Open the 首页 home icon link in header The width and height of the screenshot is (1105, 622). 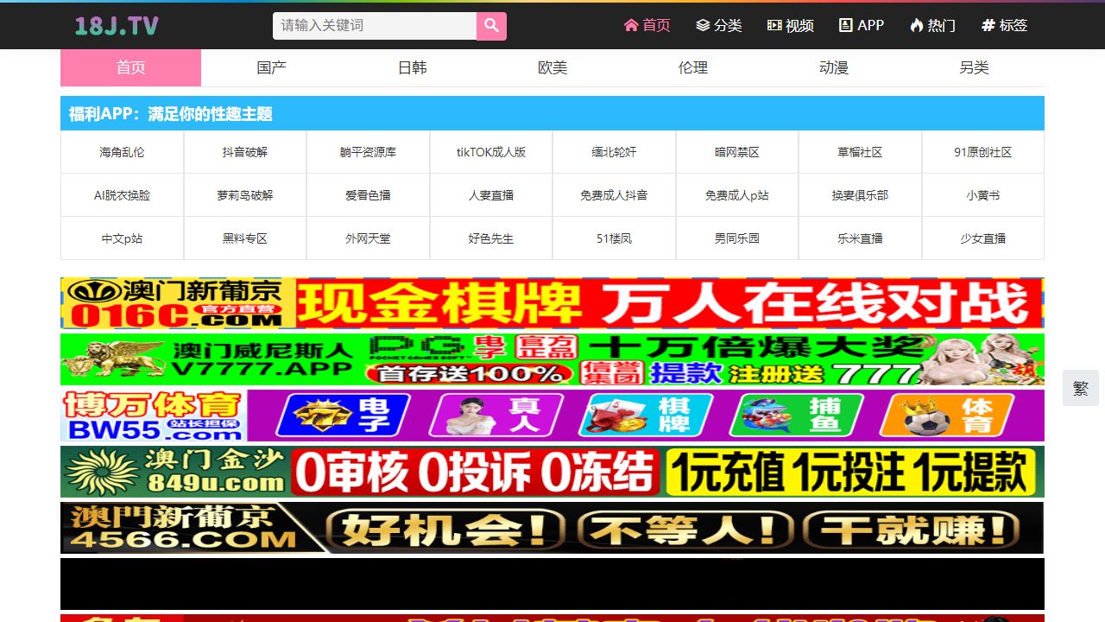tap(647, 25)
